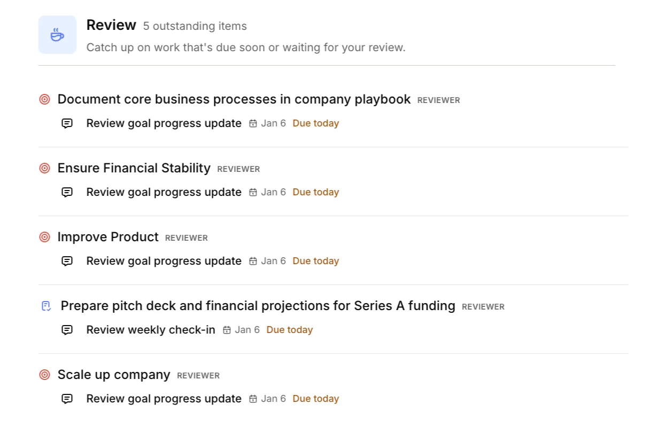Viewport: 667px width, 443px height.
Task: Click the comment icon beside 'Review weekly check-in'
Action: pyautogui.click(x=67, y=330)
